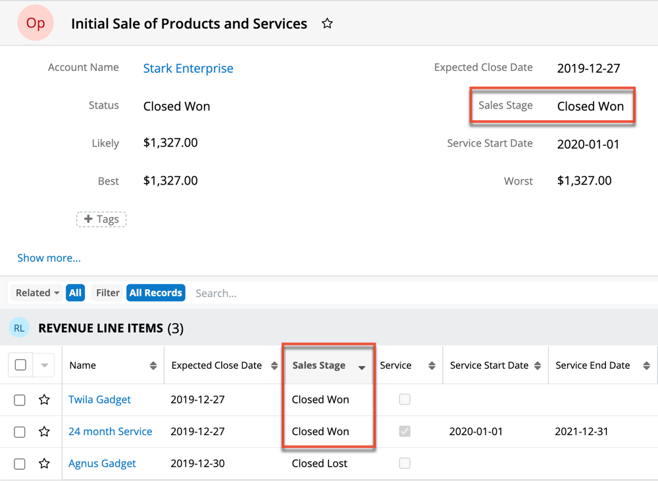The width and height of the screenshot is (658, 481).
Task: Click the Sales Stage column sort arrow
Action: (x=362, y=367)
